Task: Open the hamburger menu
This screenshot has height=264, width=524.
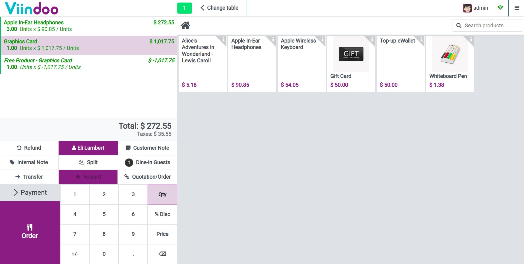Action: (517, 8)
